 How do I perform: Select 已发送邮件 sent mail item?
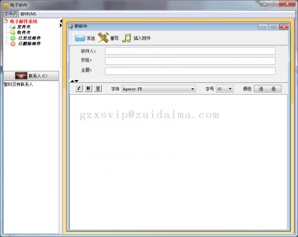[x=28, y=38]
